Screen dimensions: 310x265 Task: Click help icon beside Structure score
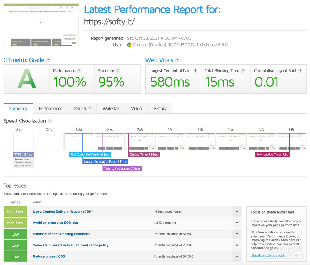pos(118,71)
